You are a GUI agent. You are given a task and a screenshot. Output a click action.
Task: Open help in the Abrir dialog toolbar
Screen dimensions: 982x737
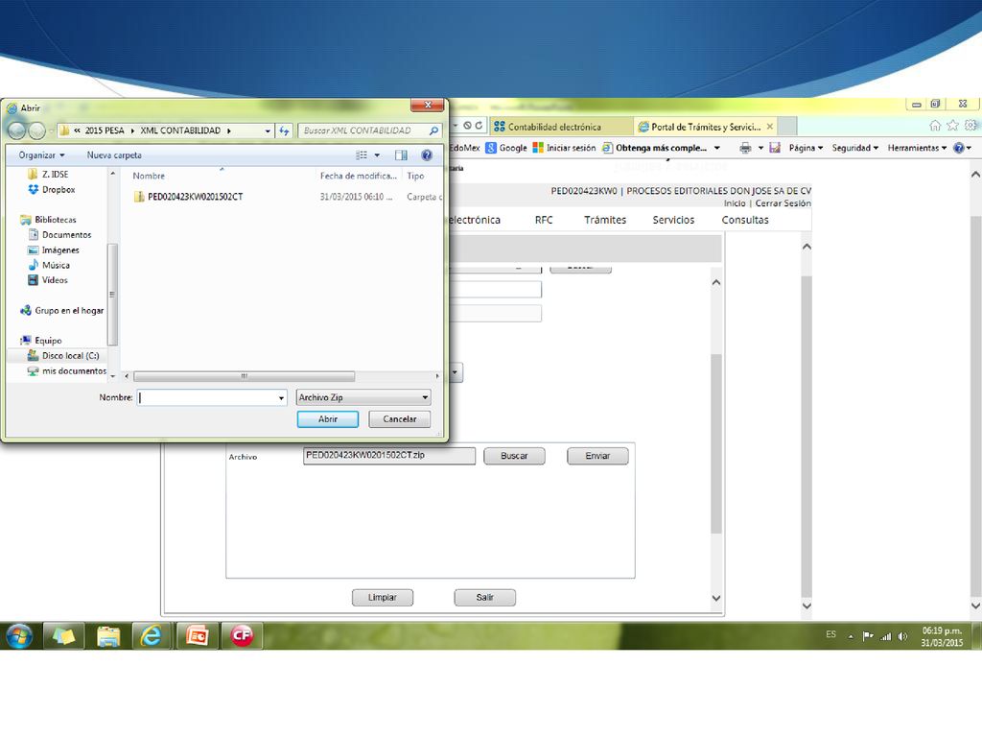[x=427, y=155]
